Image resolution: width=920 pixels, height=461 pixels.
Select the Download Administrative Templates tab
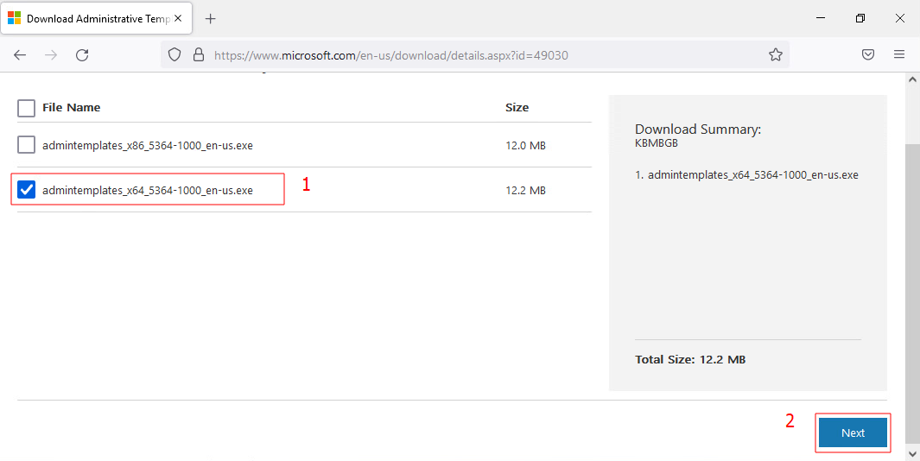[95, 18]
